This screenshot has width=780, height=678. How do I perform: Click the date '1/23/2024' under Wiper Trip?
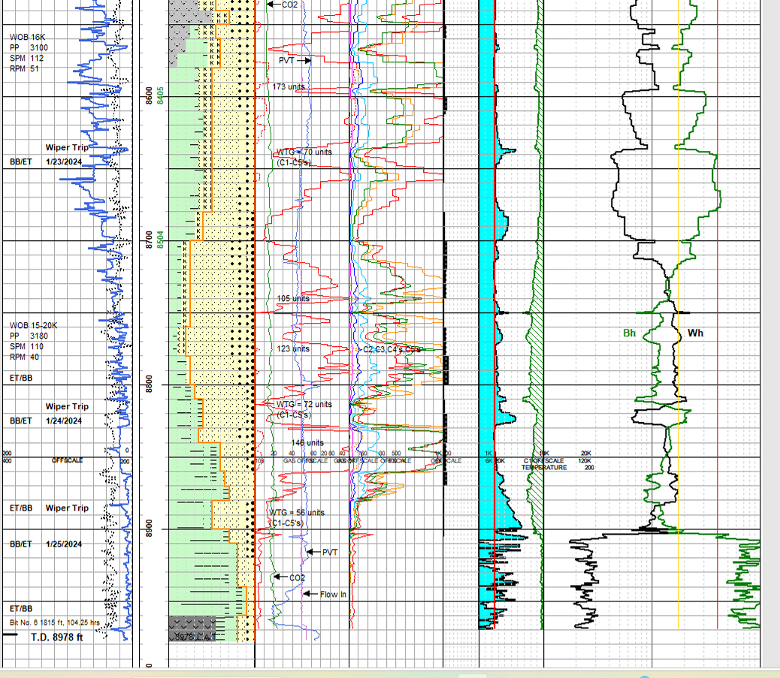64,161
